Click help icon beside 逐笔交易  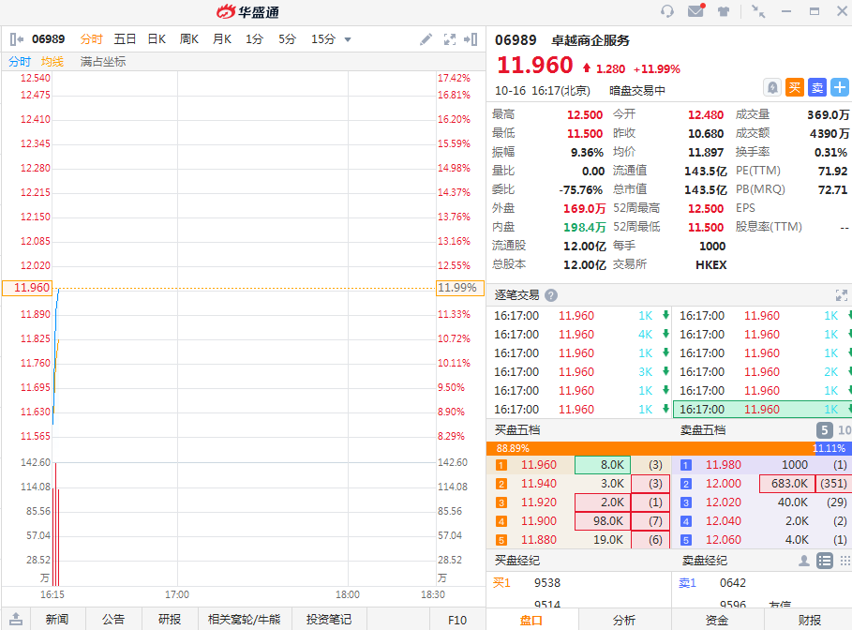coord(551,294)
